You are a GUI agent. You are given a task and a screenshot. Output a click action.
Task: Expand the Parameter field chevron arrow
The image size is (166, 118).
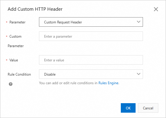pyautogui.click(x=139, y=22)
